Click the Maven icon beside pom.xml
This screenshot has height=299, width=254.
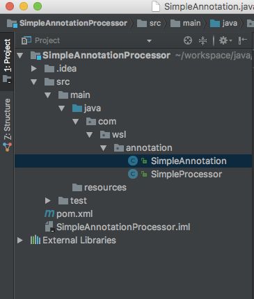click(49, 213)
